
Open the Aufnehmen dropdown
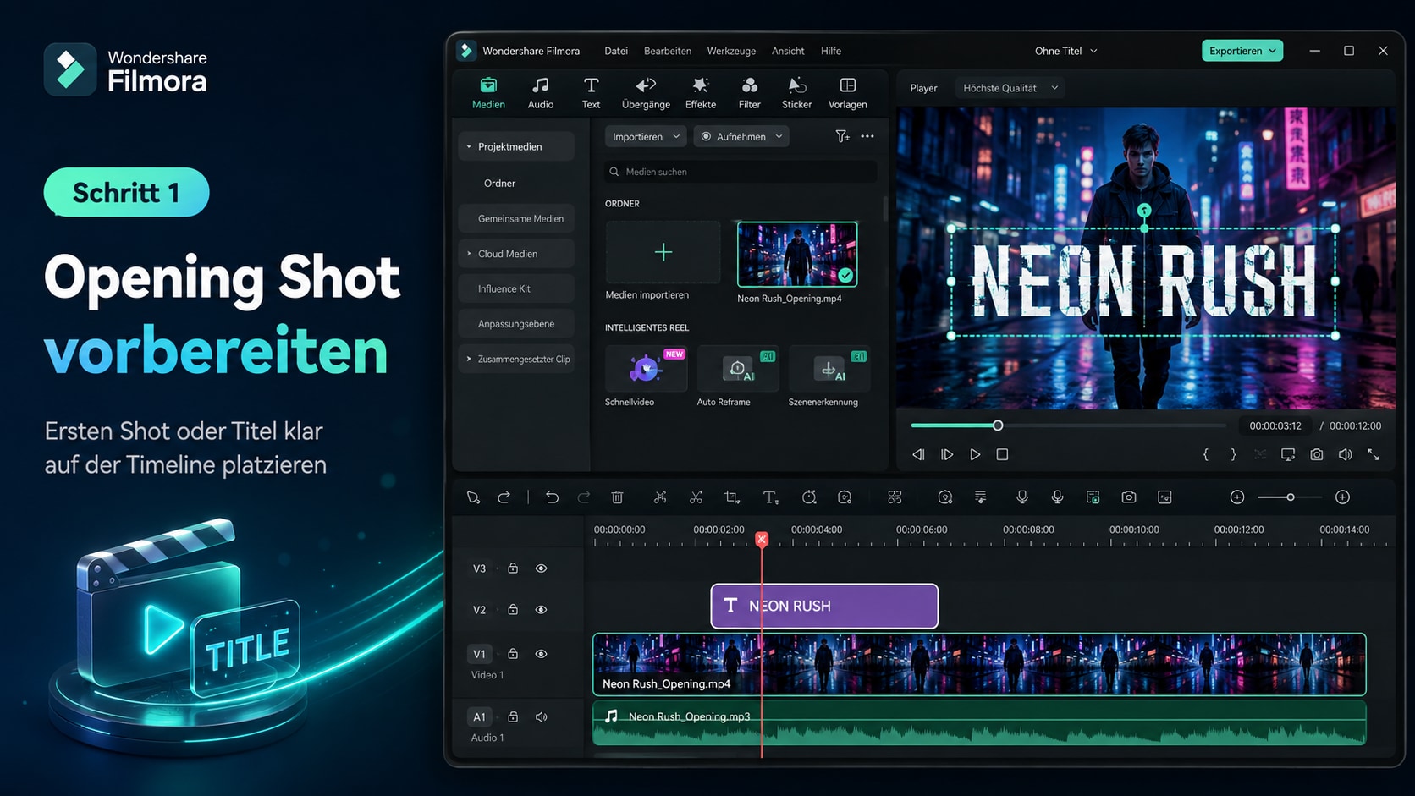point(741,136)
